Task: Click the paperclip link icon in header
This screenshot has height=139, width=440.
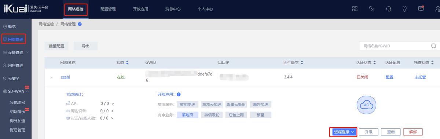Action: pyautogui.click(x=371, y=9)
